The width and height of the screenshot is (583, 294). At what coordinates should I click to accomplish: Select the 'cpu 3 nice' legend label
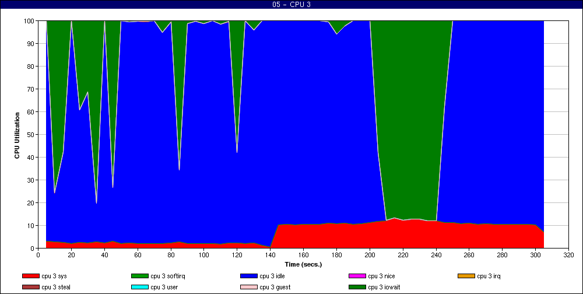tap(381, 276)
